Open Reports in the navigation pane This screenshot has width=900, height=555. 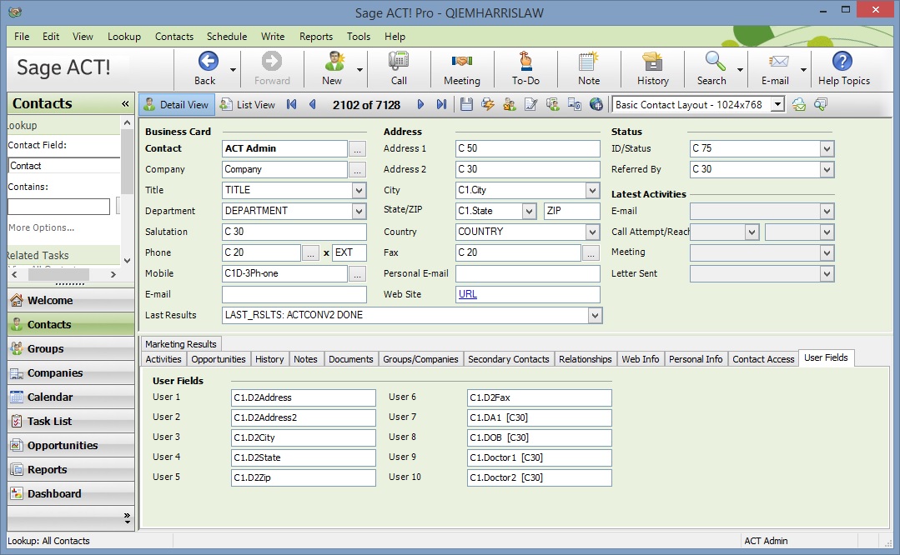71,469
